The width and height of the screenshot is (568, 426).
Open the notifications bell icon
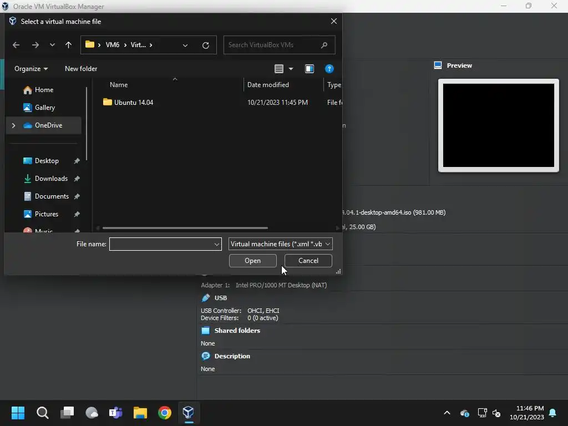pos(553,413)
